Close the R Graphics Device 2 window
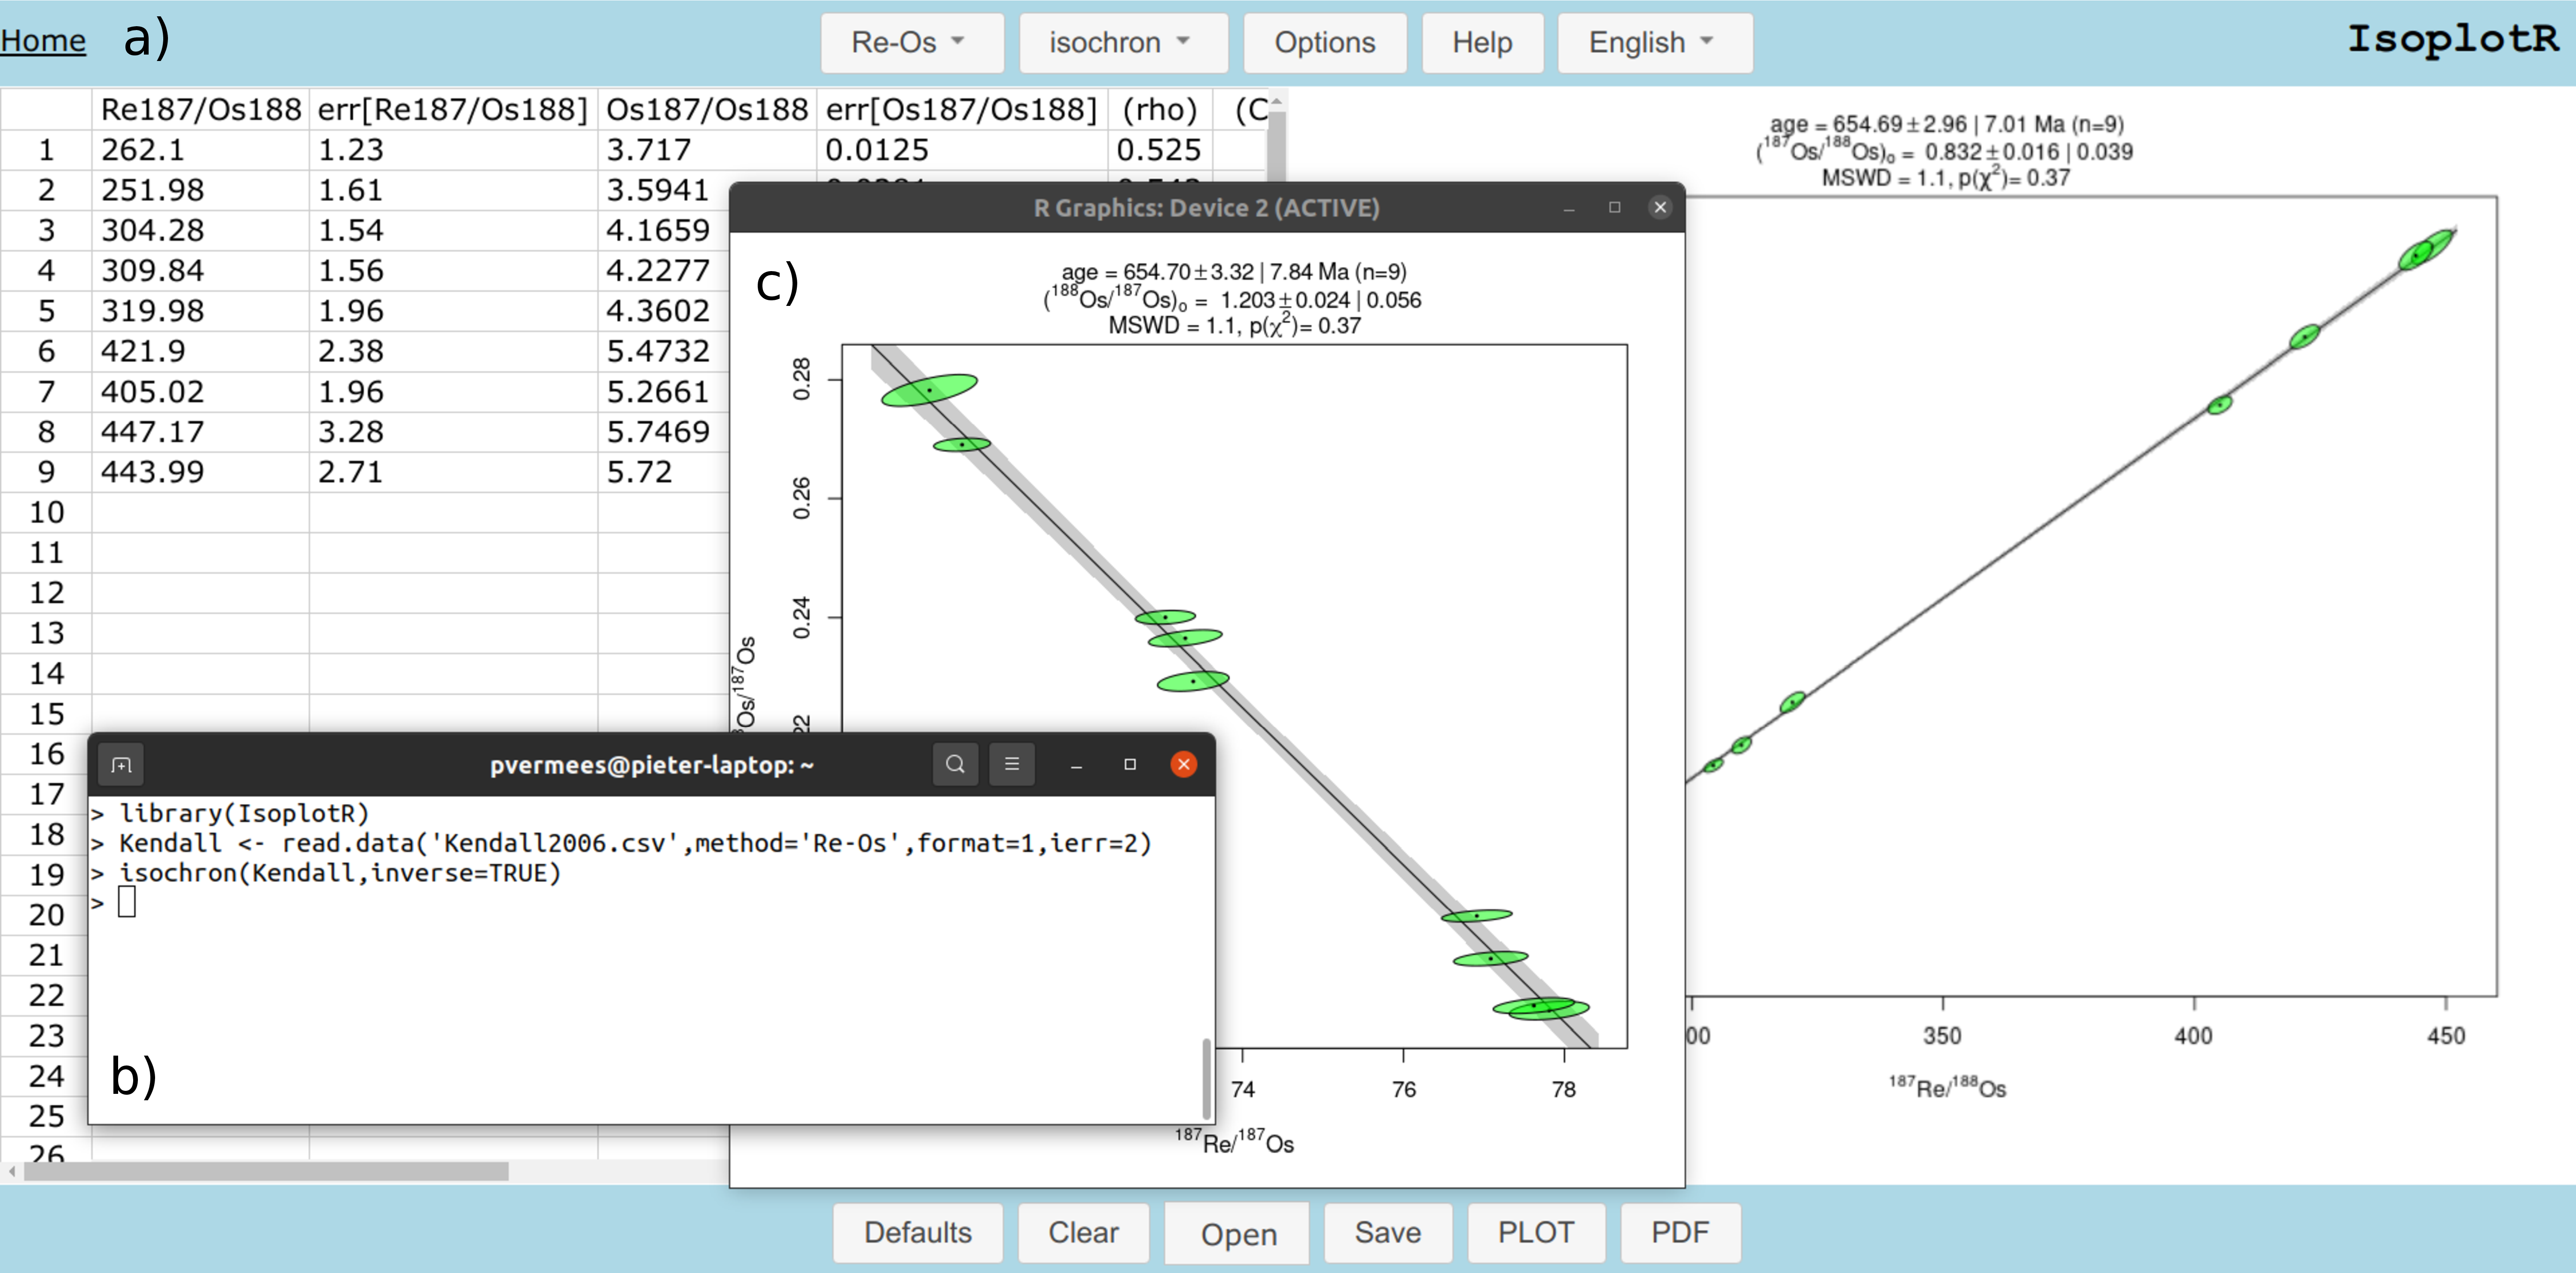2576x1273 pixels. [1660, 207]
